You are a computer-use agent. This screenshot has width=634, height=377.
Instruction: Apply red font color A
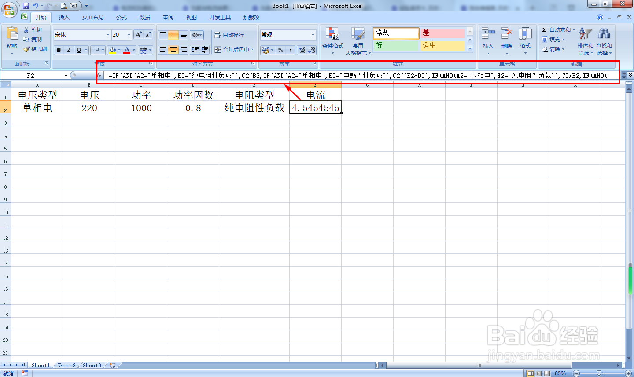[x=127, y=50]
